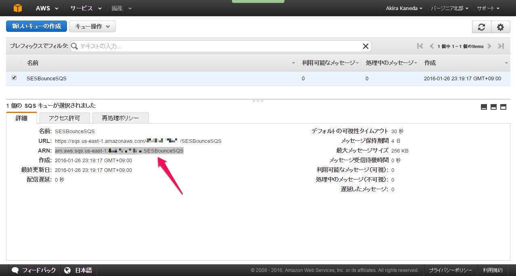
Task: Click the refresh icon button
Action: (x=481, y=27)
